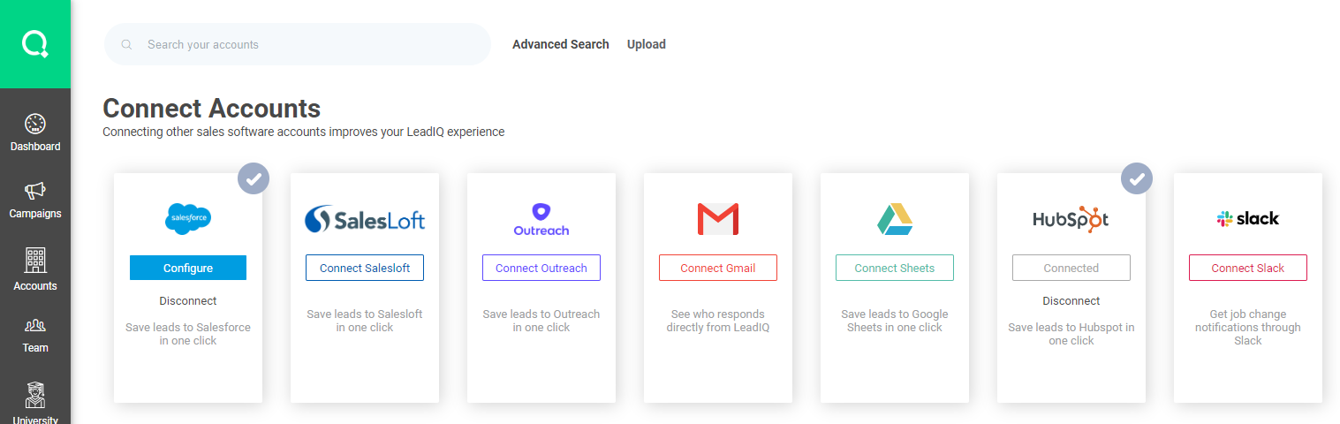This screenshot has width=1340, height=424.
Task: Open the Upload option
Action: click(x=647, y=44)
